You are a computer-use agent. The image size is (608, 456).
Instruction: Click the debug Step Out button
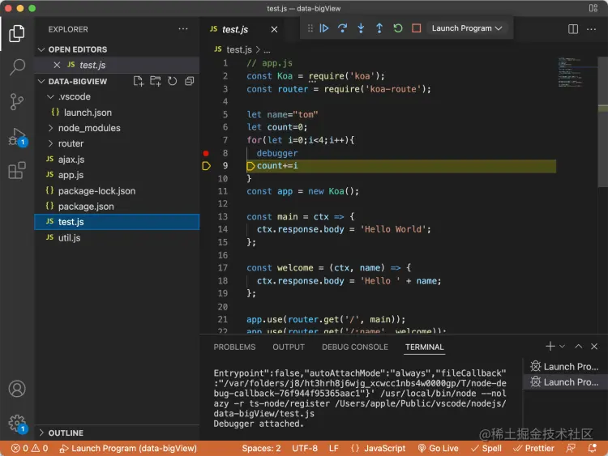coord(379,28)
